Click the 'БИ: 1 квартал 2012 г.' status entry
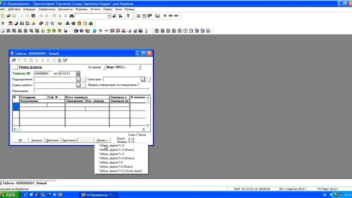 click(293, 189)
